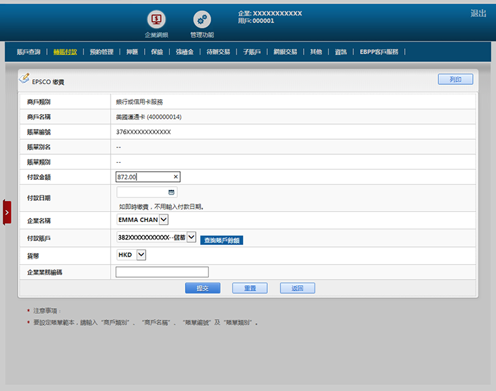
Task: Clear the amount with the X icon
Action: 175,177
